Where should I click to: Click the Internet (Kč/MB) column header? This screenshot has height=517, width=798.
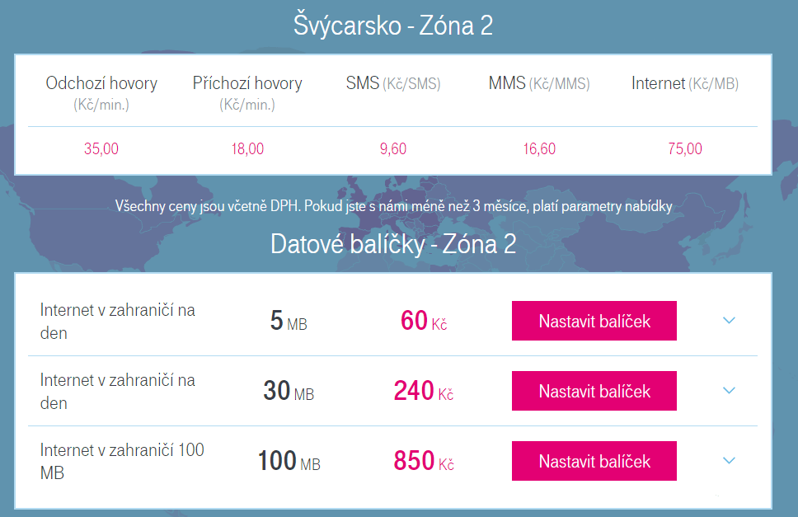point(685,83)
